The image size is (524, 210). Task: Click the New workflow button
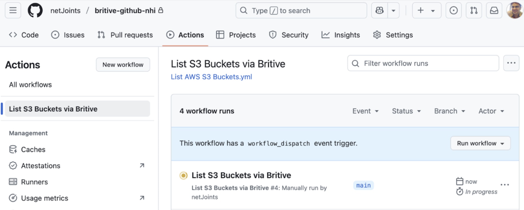[x=123, y=65]
